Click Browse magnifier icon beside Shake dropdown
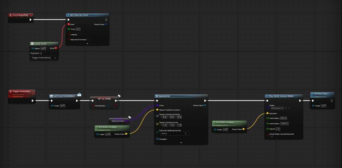This screenshot has height=168, width=342. [289, 108]
